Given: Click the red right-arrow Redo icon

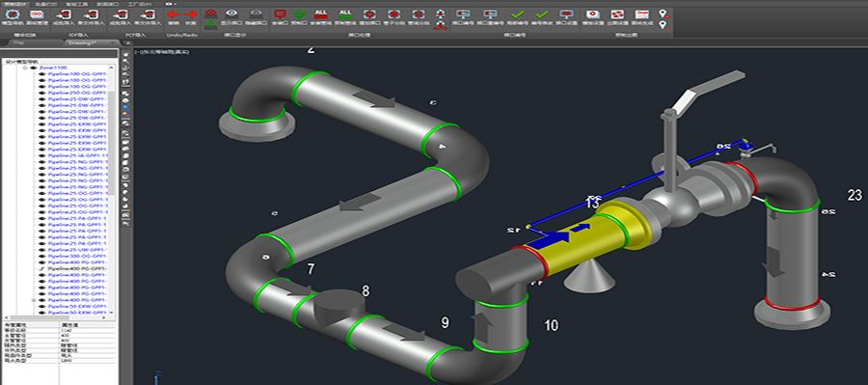Looking at the screenshot, I should click(190, 14).
